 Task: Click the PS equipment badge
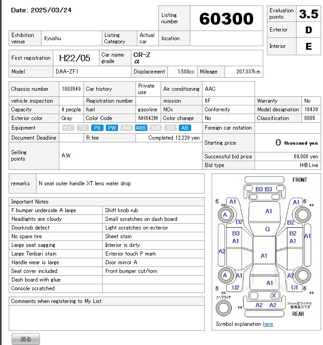(x=97, y=128)
